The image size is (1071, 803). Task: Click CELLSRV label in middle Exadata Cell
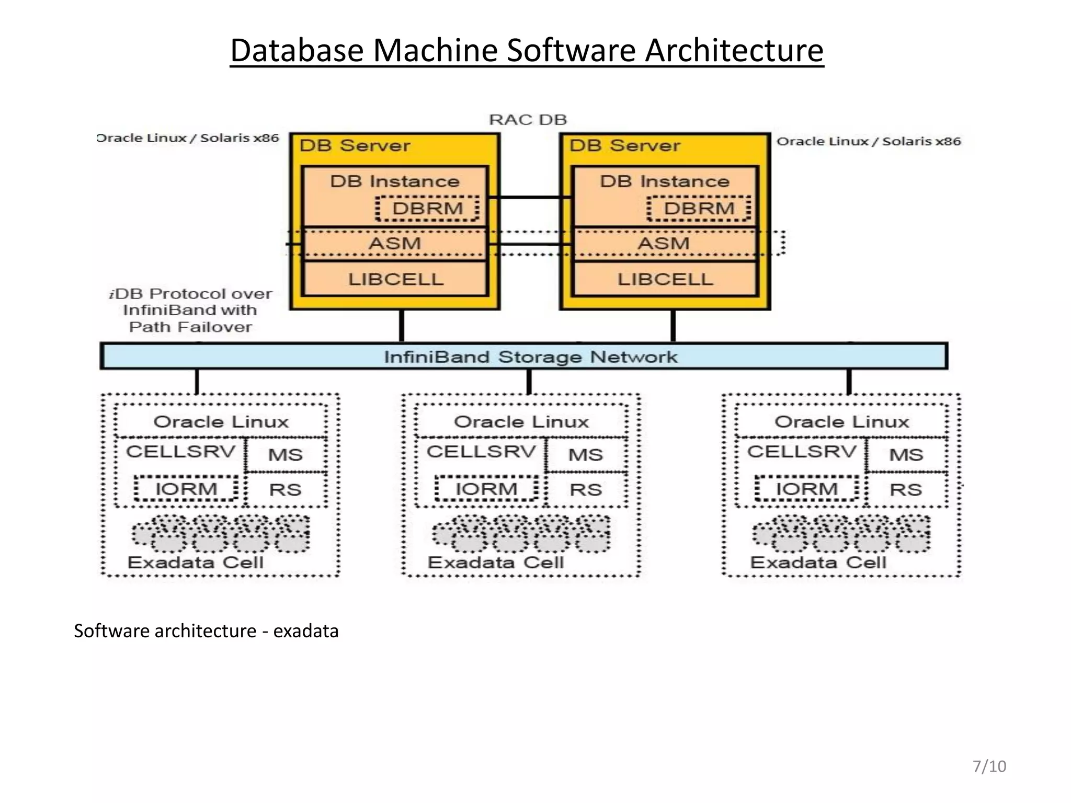481,451
